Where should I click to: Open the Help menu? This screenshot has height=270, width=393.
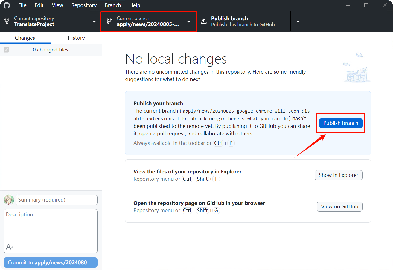click(135, 5)
